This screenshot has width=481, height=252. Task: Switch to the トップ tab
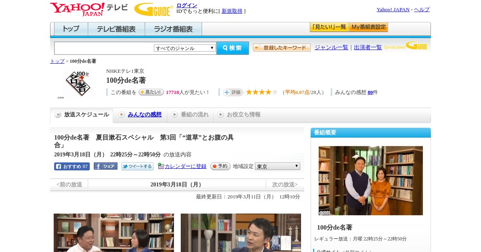71,29
